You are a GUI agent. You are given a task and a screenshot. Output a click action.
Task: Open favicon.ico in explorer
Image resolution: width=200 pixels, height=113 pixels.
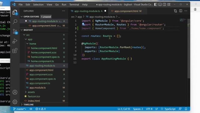tap(34, 96)
